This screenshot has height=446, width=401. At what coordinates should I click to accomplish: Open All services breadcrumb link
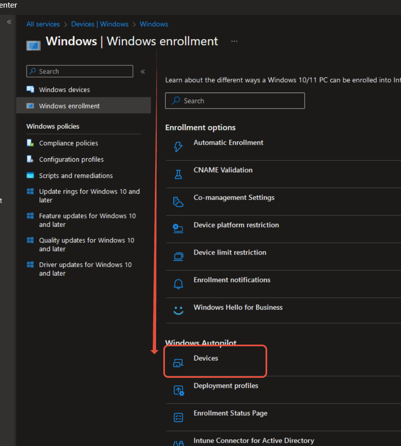pyautogui.click(x=43, y=24)
